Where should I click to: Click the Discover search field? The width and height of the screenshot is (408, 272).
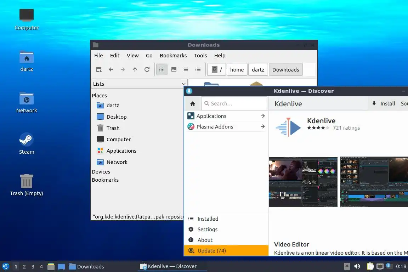(x=234, y=104)
